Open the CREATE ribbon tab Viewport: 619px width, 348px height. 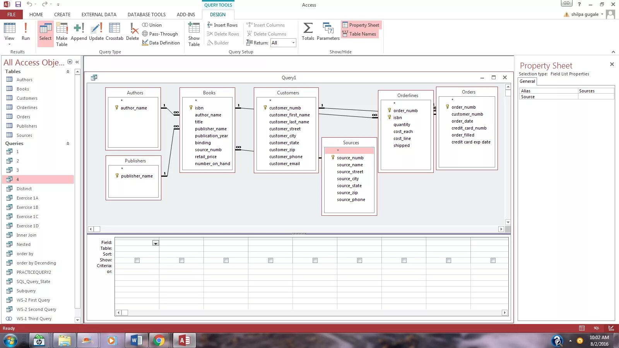pyautogui.click(x=62, y=14)
